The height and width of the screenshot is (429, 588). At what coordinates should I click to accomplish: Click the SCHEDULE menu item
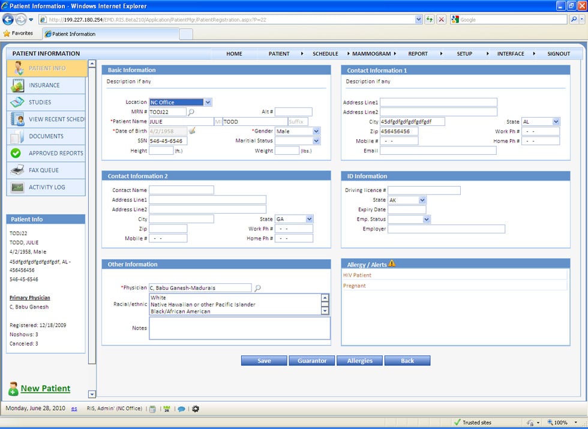[x=325, y=54]
